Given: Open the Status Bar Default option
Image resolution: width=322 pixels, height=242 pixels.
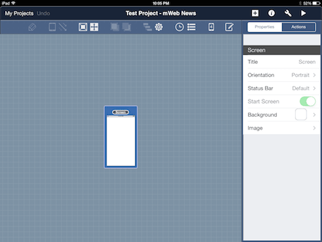Looking at the screenshot, I should (281, 88).
